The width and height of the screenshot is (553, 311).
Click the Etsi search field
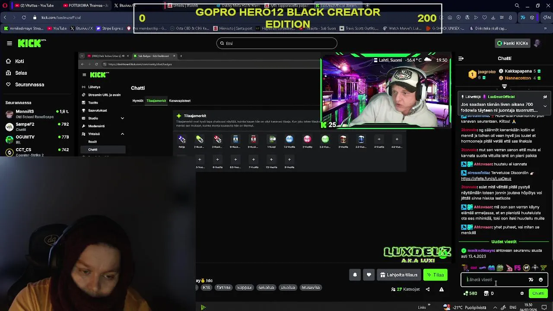point(276,43)
